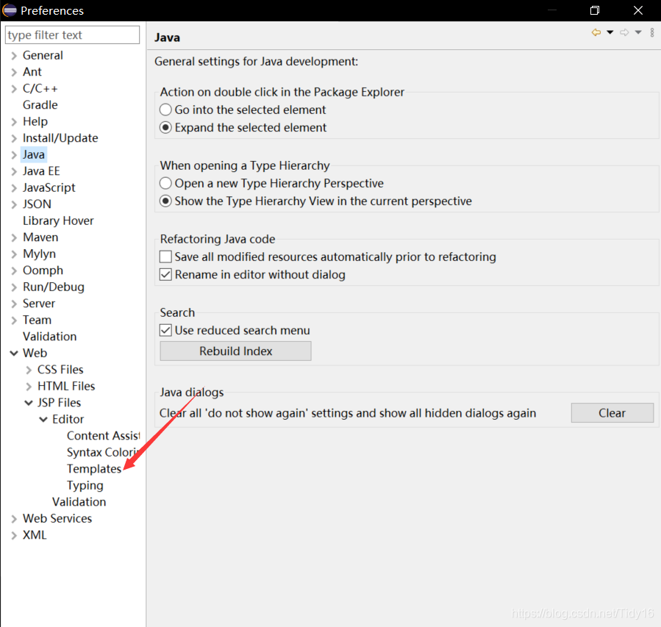Click the forward navigation arrow icon
Screen dimensions: 661x627
pyautogui.click(x=624, y=32)
